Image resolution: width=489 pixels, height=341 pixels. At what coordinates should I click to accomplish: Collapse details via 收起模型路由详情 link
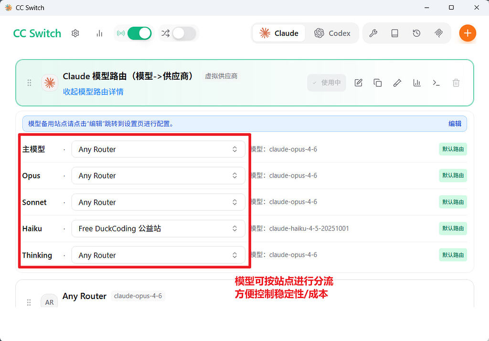click(93, 92)
